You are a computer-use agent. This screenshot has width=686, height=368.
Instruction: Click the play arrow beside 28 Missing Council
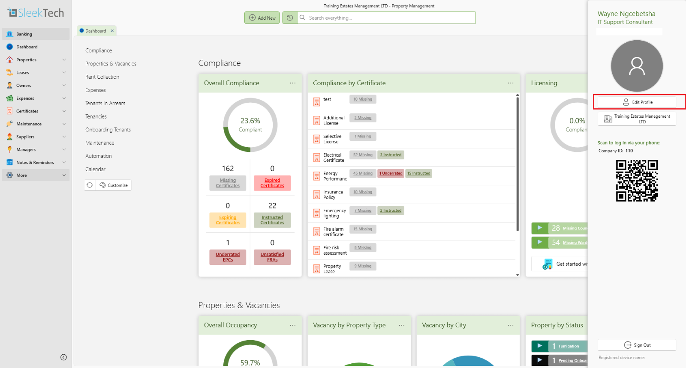pos(540,228)
